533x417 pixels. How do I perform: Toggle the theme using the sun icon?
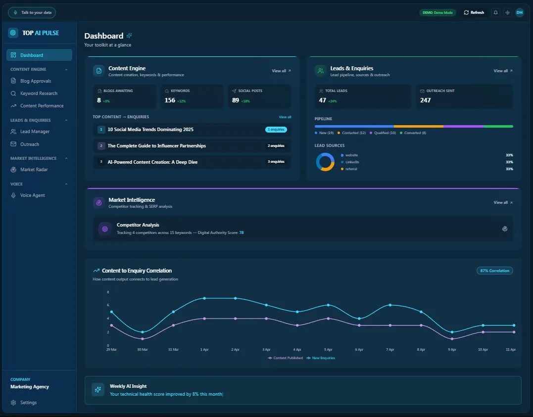tap(507, 12)
